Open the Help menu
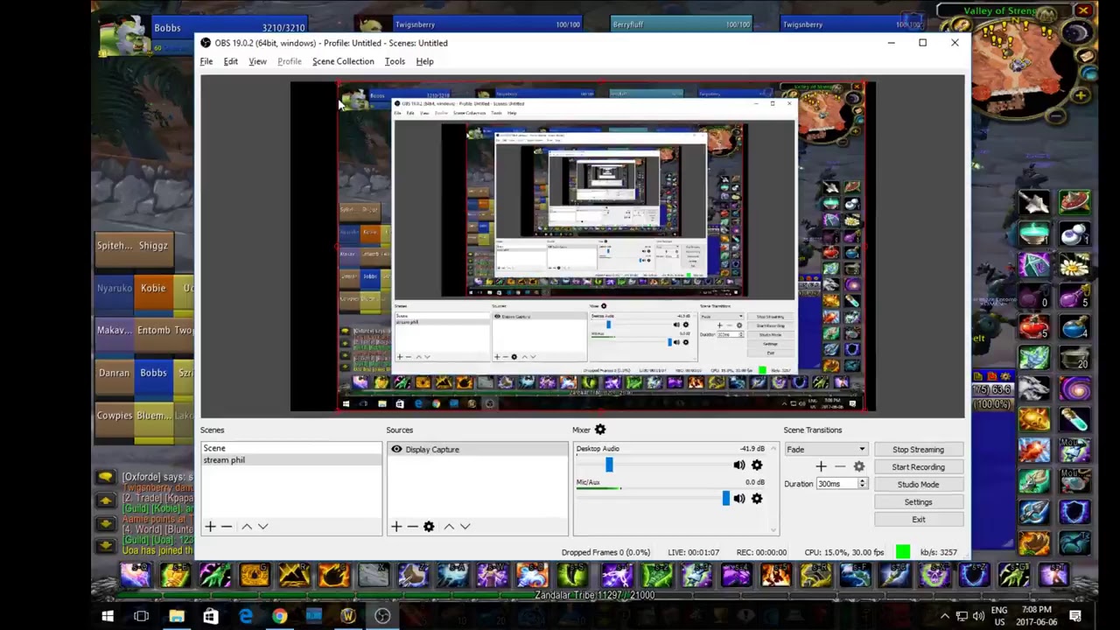Screen dimensions: 1120x630 click(x=424, y=61)
